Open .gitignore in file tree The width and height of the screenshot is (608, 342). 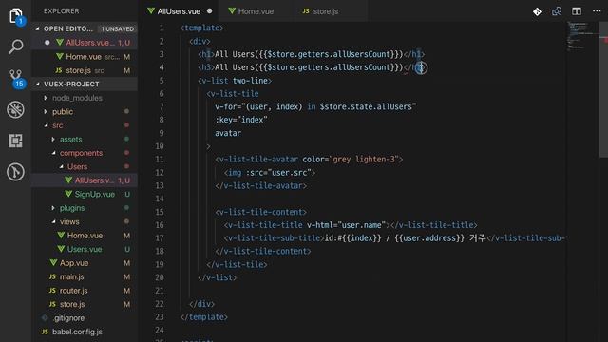click(85, 318)
